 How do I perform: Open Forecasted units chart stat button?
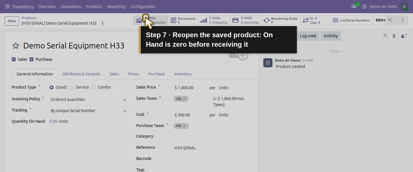click(x=151, y=20)
